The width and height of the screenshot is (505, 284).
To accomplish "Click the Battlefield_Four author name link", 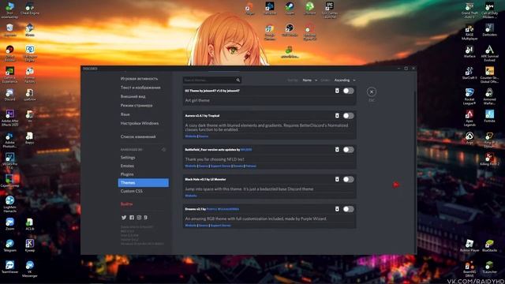I will pyautogui.click(x=246, y=150).
